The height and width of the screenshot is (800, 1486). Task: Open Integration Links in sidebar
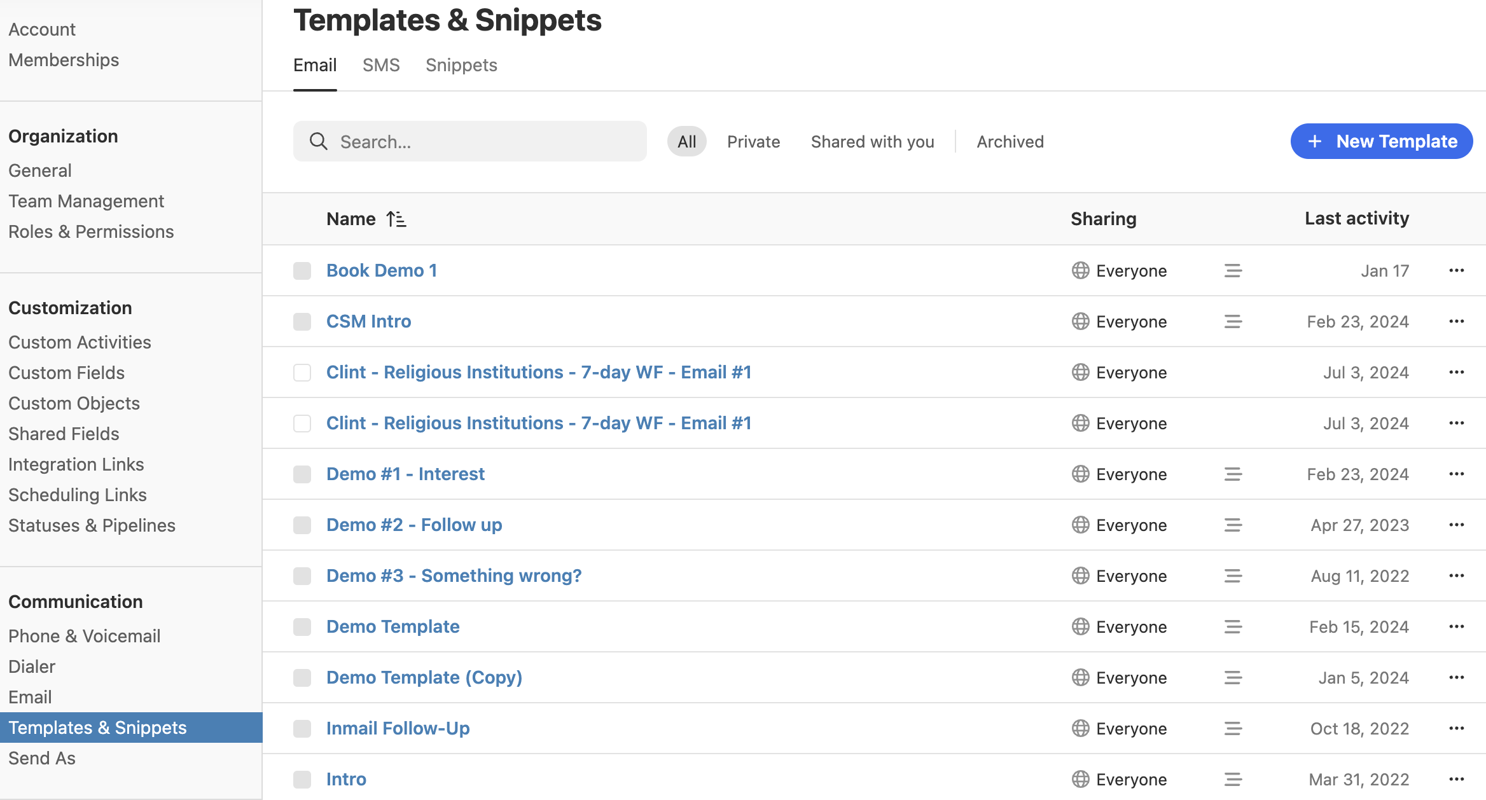pyautogui.click(x=76, y=464)
